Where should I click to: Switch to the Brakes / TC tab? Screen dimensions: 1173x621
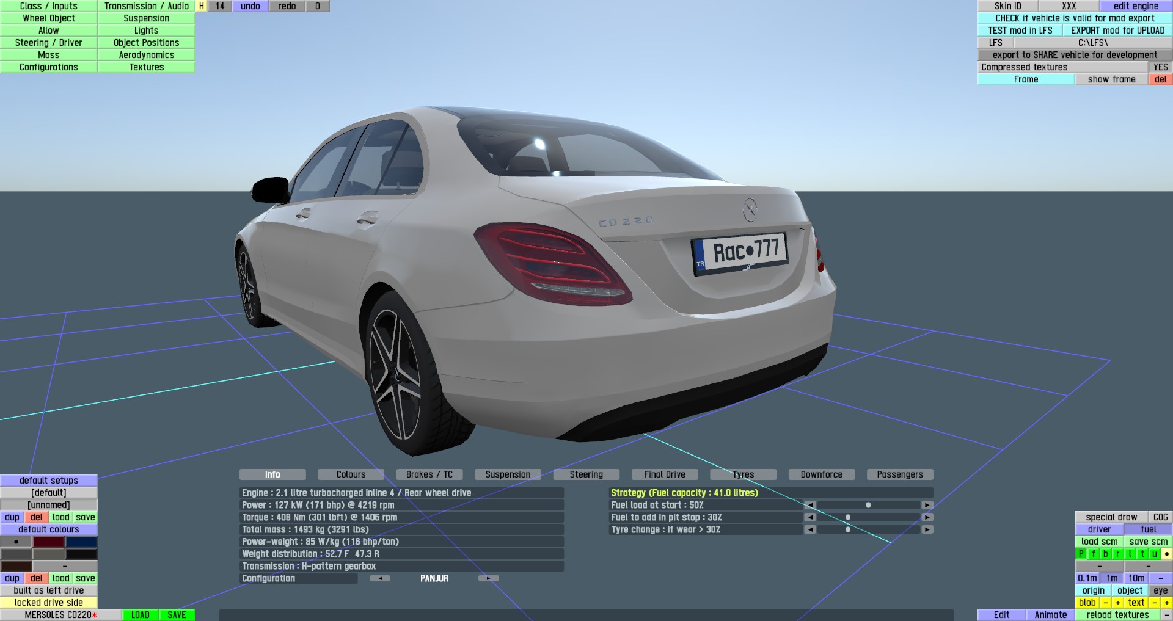pyautogui.click(x=429, y=474)
